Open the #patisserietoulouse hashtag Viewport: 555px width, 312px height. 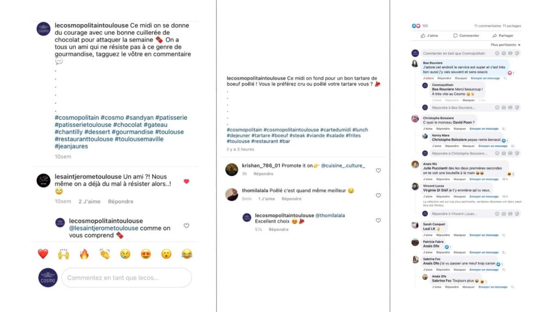tap(83, 125)
